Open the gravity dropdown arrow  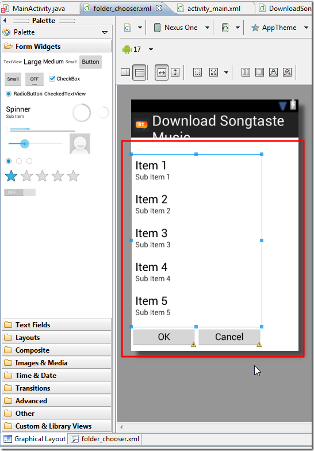click(227, 72)
